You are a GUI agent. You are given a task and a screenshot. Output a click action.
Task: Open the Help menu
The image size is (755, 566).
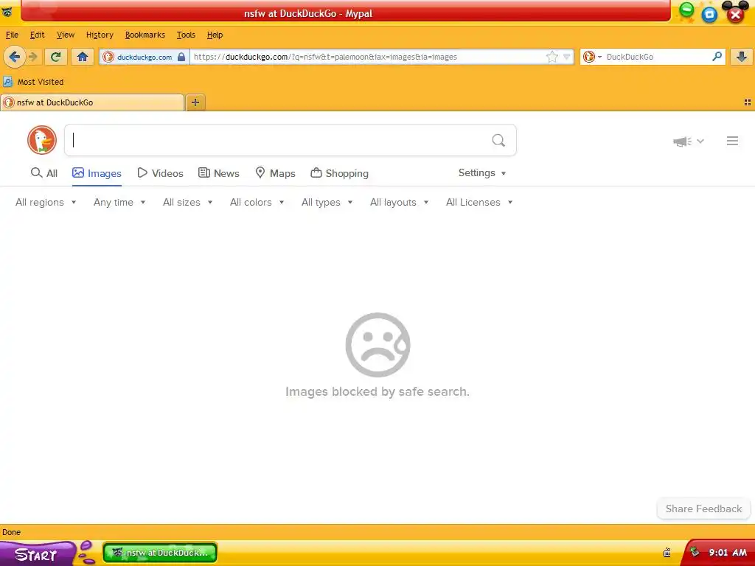[x=215, y=35]
